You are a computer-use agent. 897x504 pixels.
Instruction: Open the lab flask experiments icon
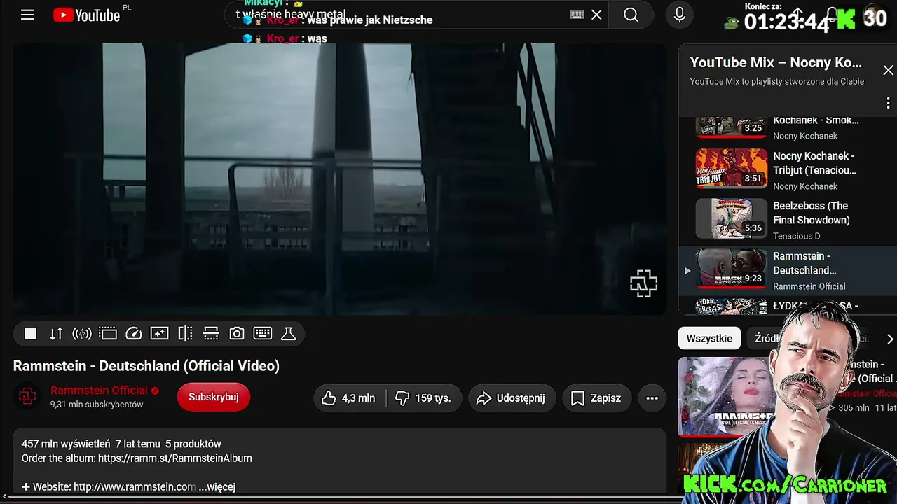289,334
